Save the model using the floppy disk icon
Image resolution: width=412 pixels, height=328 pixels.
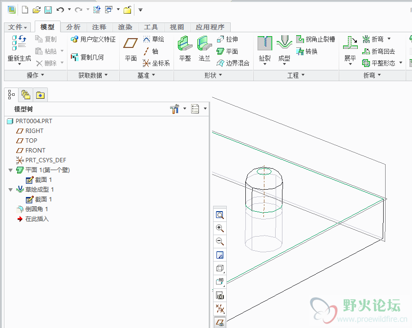coord(48,10)
